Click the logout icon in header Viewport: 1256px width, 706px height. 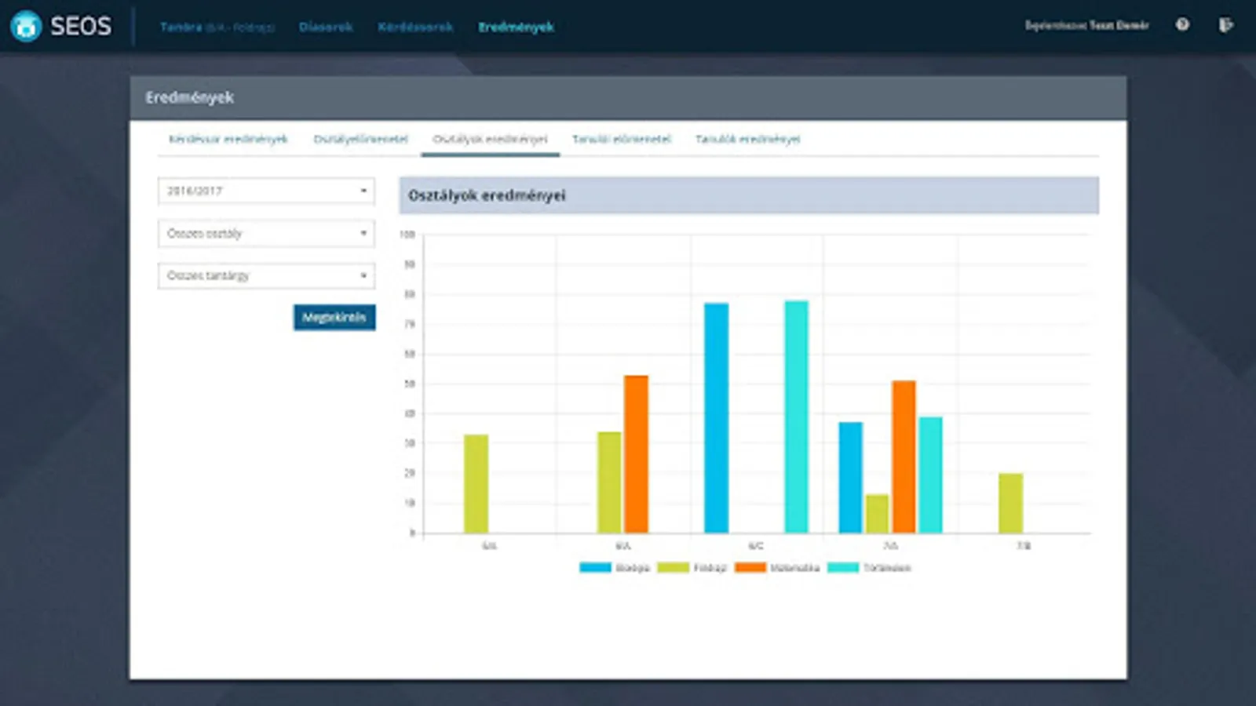click(x=1225, y=25)
